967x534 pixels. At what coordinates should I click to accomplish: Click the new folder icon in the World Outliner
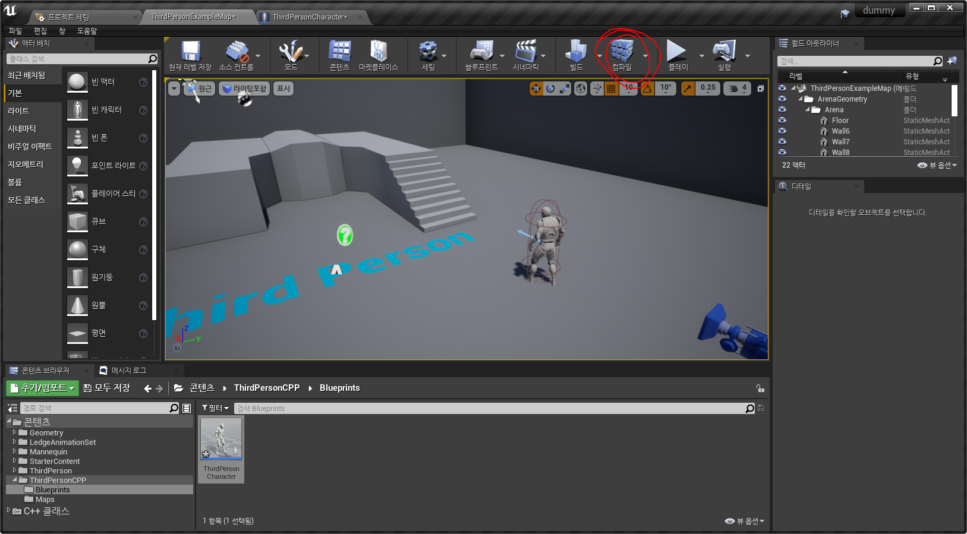952,61
